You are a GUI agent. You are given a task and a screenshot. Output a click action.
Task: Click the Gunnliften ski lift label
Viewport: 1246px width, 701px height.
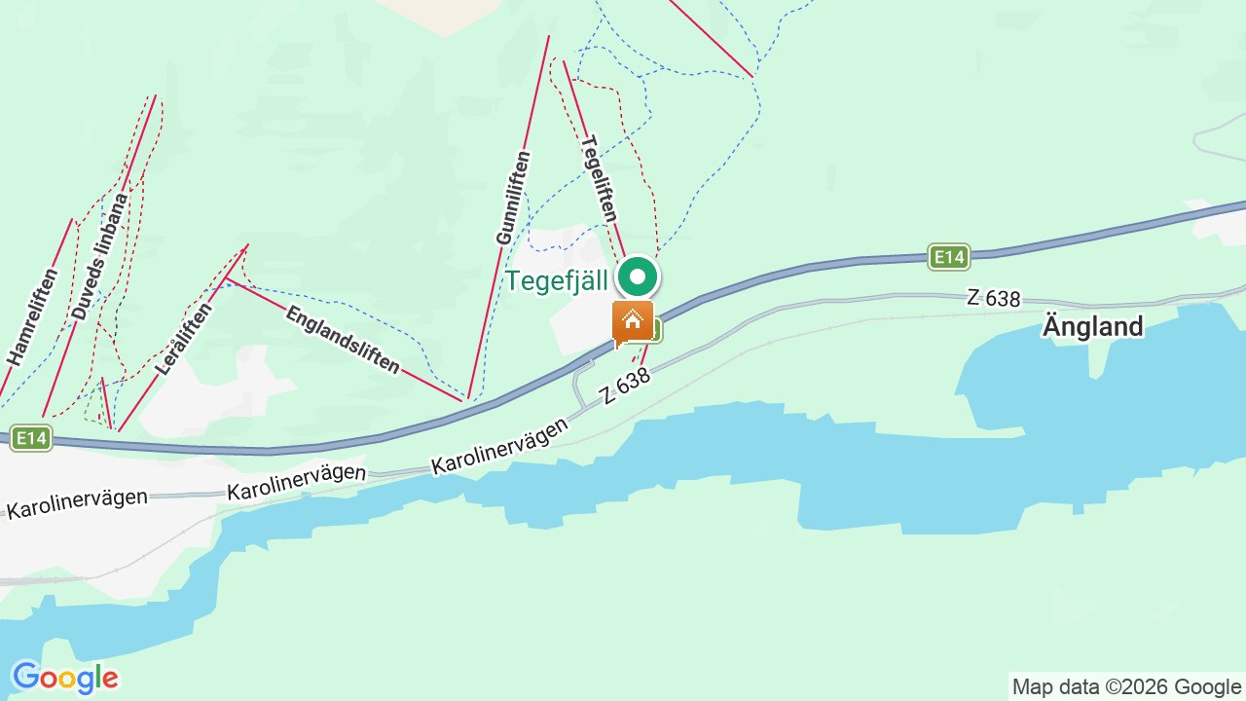(513, 198)
